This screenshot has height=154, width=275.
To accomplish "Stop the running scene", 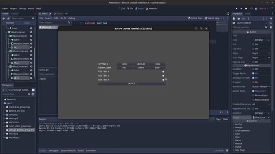I will [x=246, y=9].
